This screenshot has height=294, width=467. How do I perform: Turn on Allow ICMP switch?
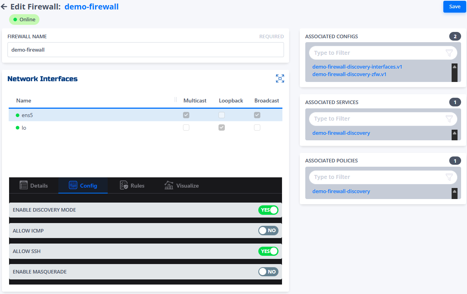268,231
